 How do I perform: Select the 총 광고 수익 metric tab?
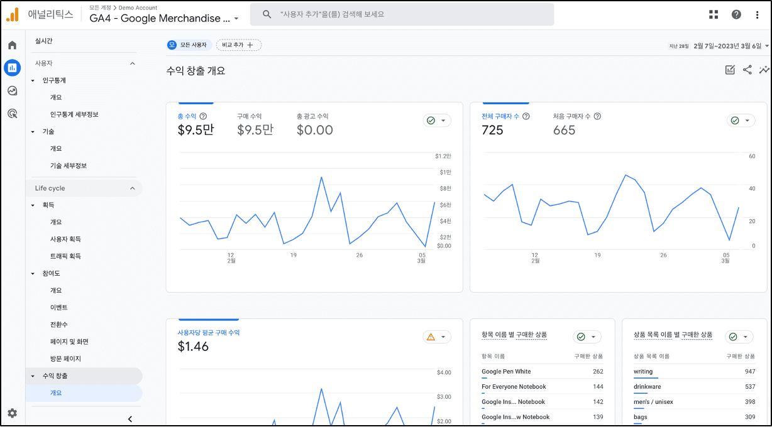click(315, 124)
